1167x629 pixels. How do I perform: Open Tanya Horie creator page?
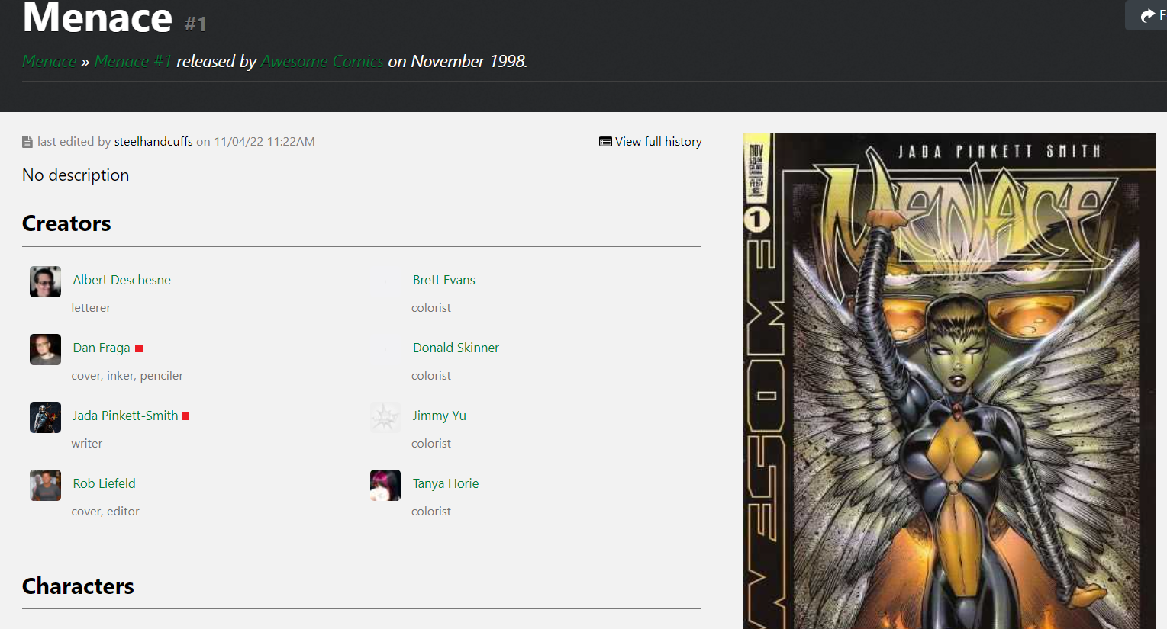[x=446, y=483]
